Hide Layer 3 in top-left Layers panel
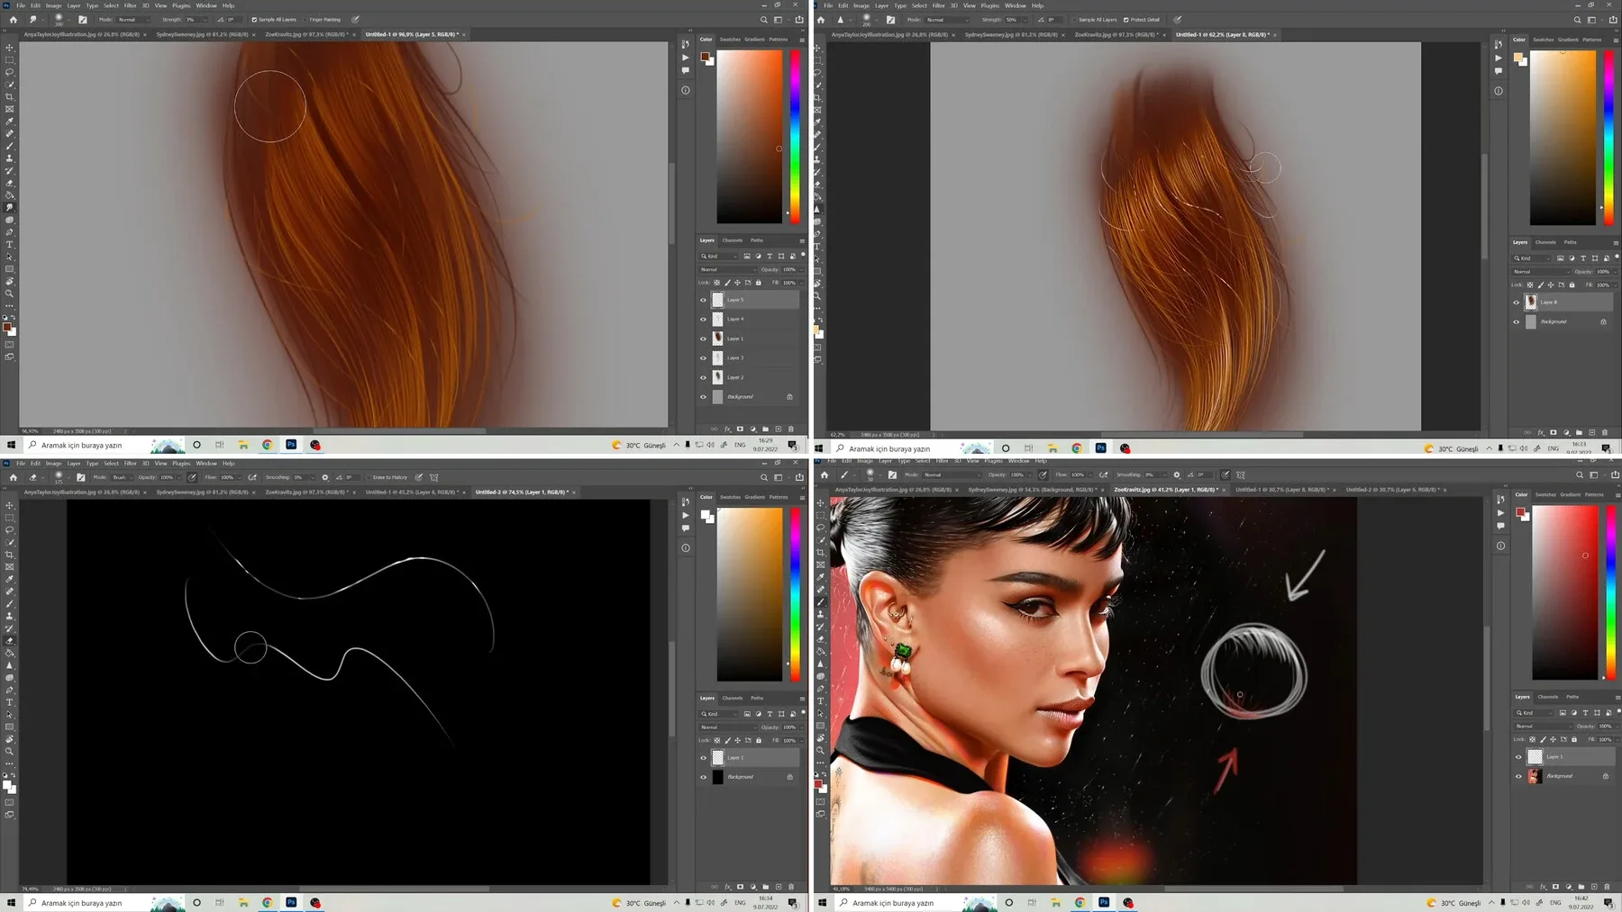 pyautogui.click(x=704, y=357)
